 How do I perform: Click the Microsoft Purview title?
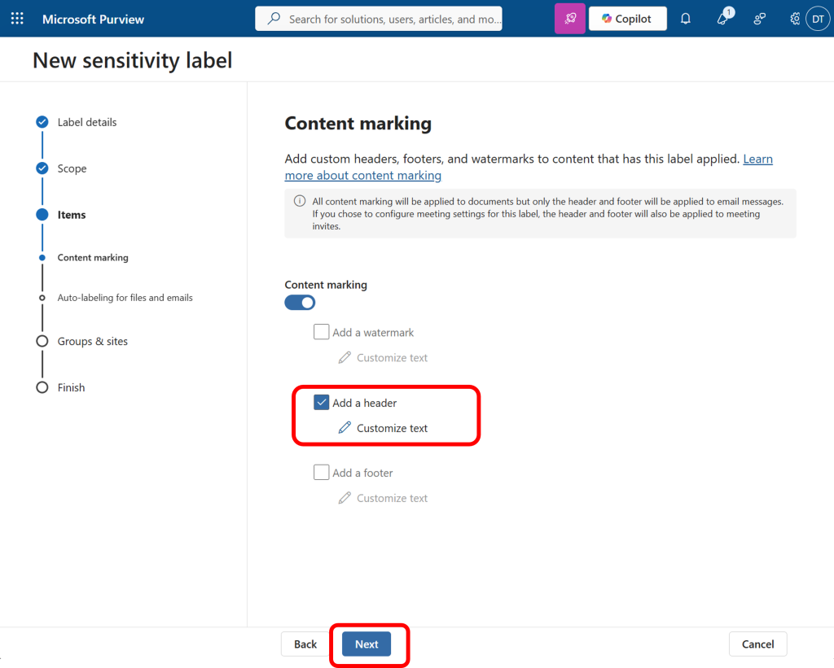93,20
